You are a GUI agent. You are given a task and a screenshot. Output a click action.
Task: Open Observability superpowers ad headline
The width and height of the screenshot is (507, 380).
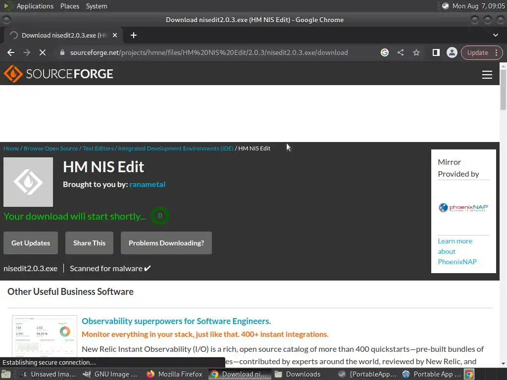[x=176, y=321]
